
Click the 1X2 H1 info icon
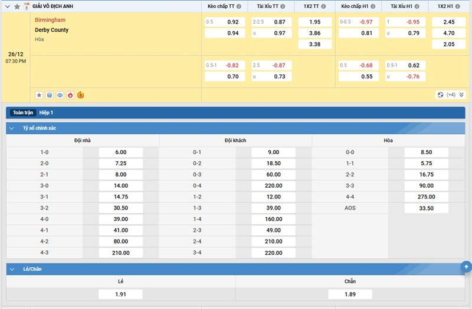(x=458, y=6)
